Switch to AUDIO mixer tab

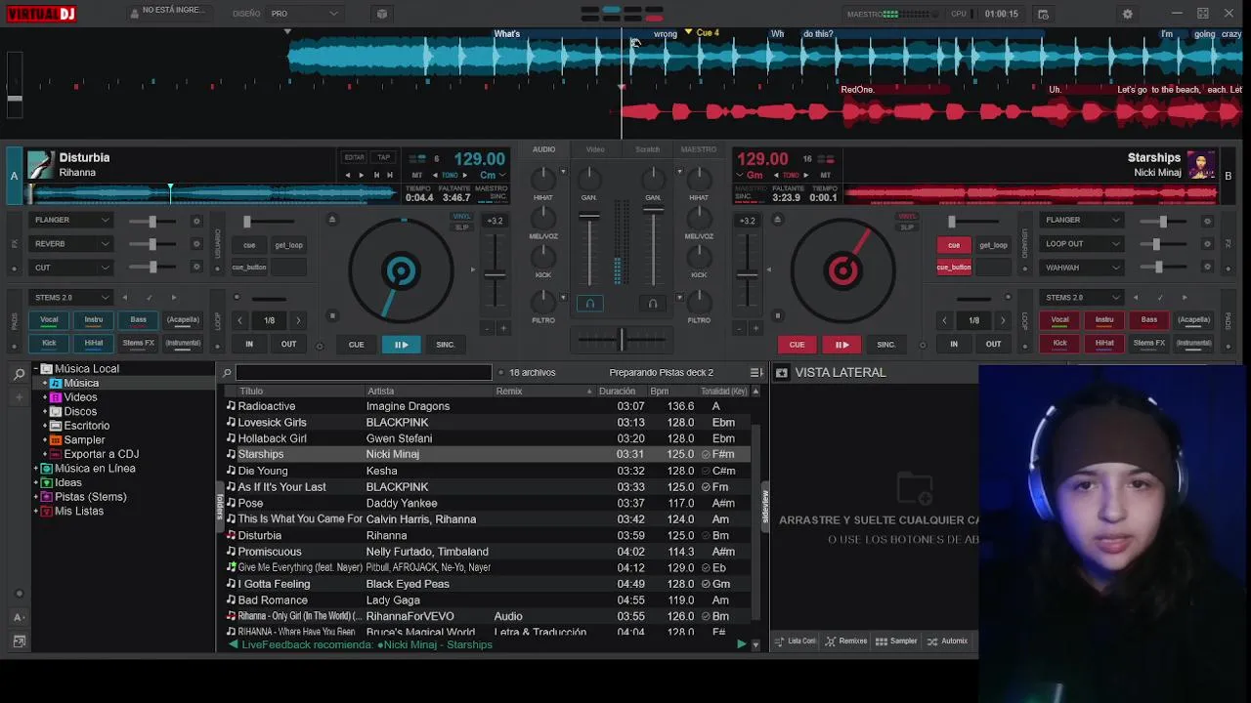[x=544, y=149]
